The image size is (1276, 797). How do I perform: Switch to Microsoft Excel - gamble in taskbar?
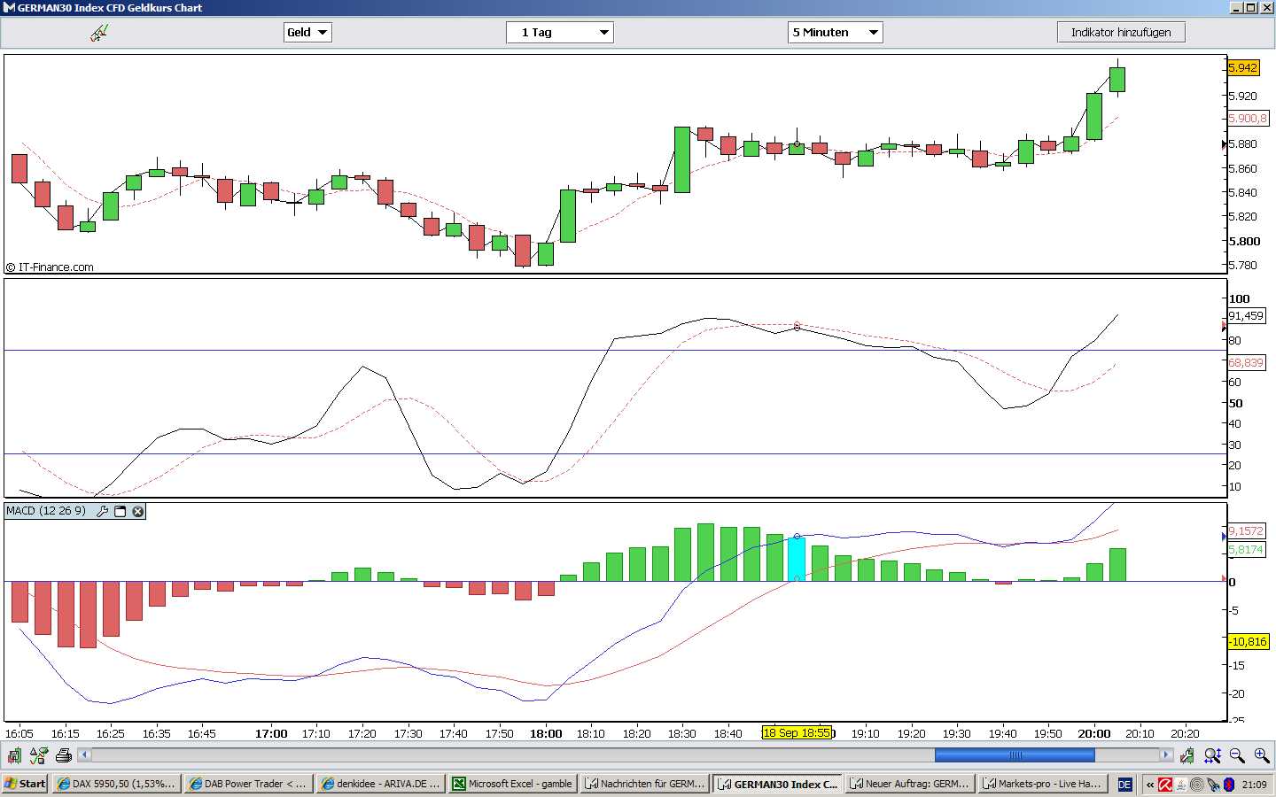click(x=513, y=784)
